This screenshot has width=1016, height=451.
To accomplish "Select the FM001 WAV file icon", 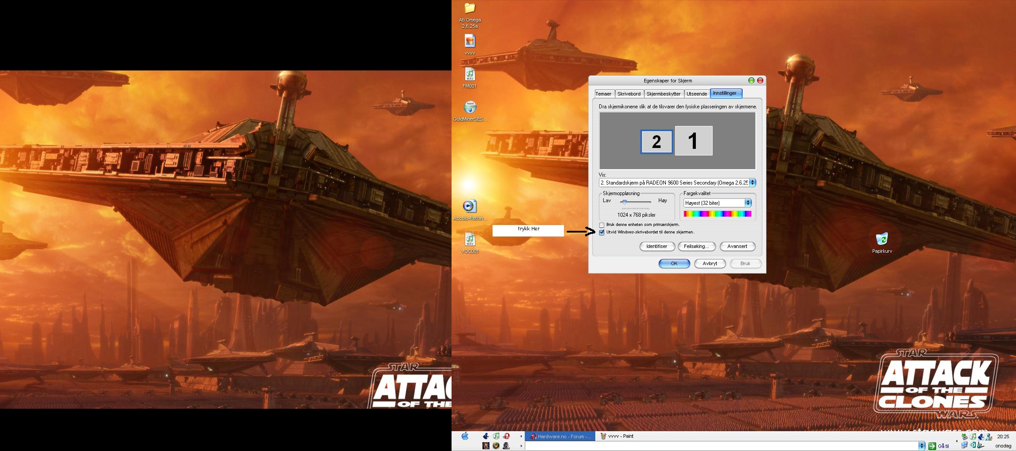I will pos(470,74).
